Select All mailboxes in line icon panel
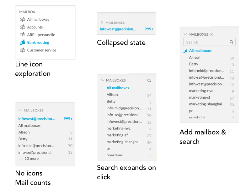This screenshot has height=188, width=251. tap(38, 19)
